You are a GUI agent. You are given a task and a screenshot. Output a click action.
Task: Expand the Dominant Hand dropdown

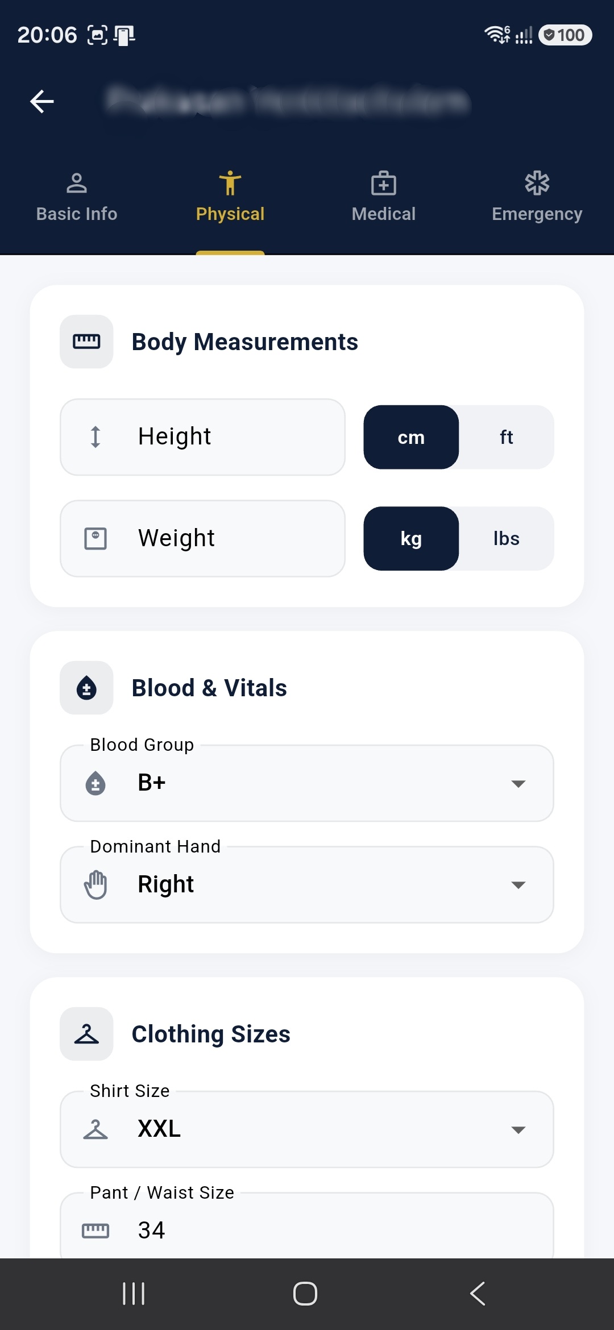pos(307,884)
